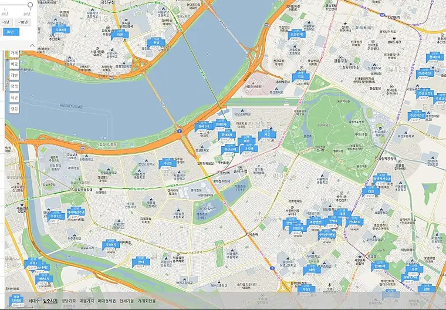The width and height of the screenshot is (446, 310).
Task: Open the 미성 apartment marker
Action: coord(246,141)
